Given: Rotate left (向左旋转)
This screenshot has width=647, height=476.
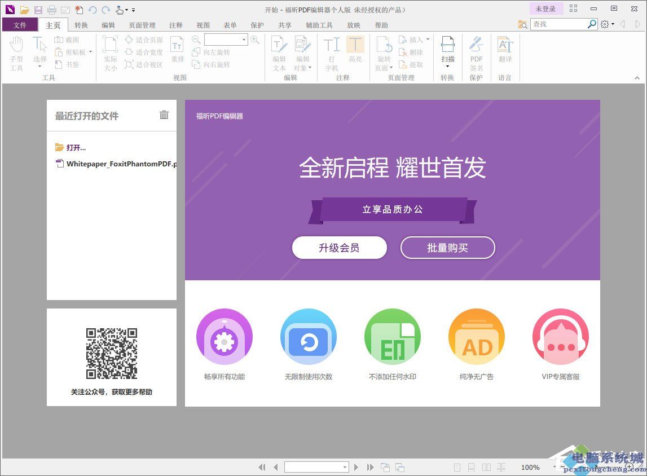Looking at the screenshot, I should pyautogui.click(x=211, y=52).
